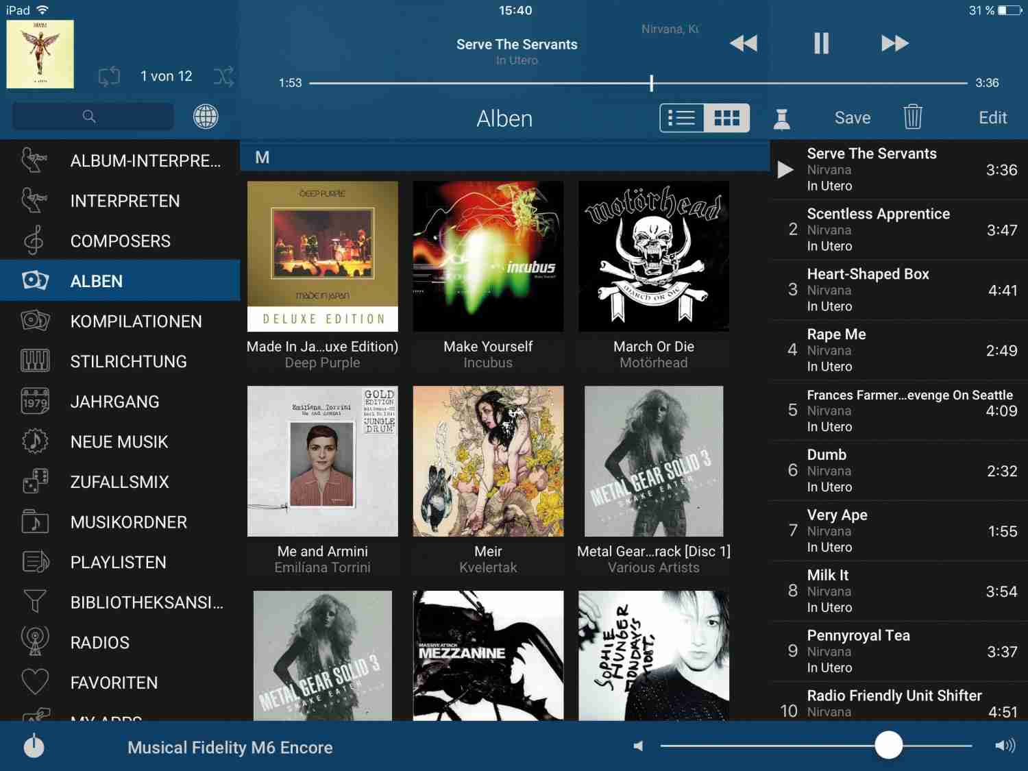Open Mezzanine Massive Attack album cover
Image resolution: width=1028 pixels, height=771 pixels.
[x=488, y=655]
